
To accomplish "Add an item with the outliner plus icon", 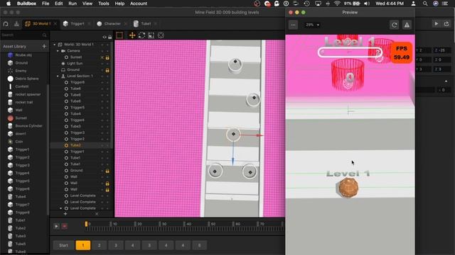I will coord(65,214).
